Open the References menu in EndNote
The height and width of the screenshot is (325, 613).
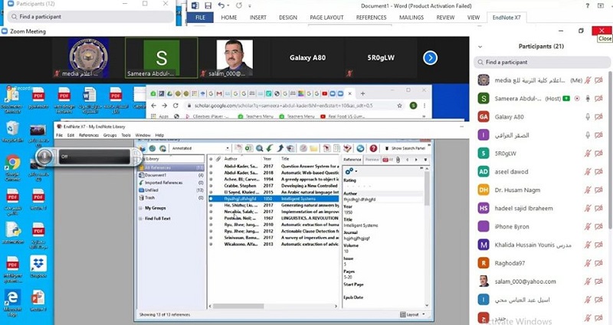89,135
